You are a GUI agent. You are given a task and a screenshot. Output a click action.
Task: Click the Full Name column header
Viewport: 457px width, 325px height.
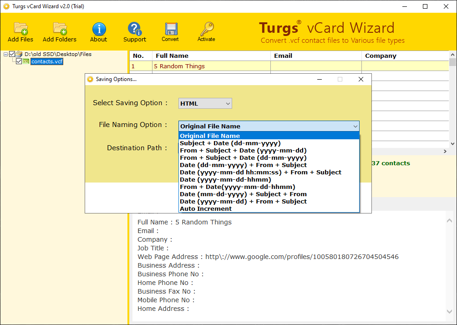pos(211,56)
